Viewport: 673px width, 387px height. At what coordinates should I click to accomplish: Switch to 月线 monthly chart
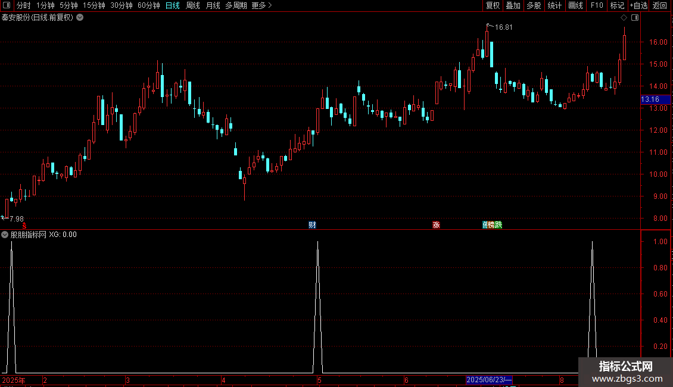pyautogui.click(x=213, y=5)
